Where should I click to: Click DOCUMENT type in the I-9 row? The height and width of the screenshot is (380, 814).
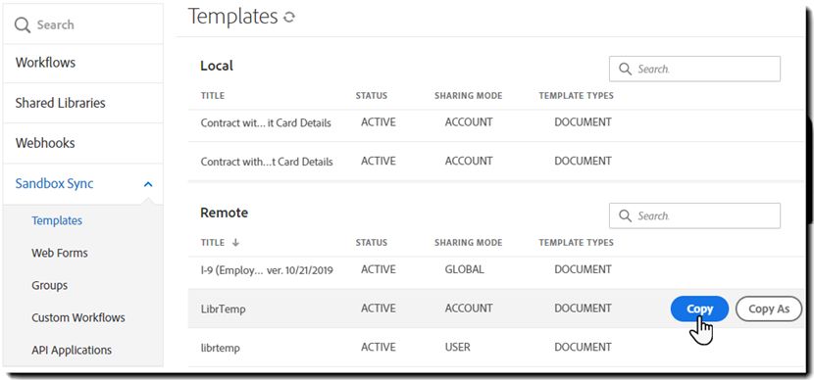coord(583,269)
